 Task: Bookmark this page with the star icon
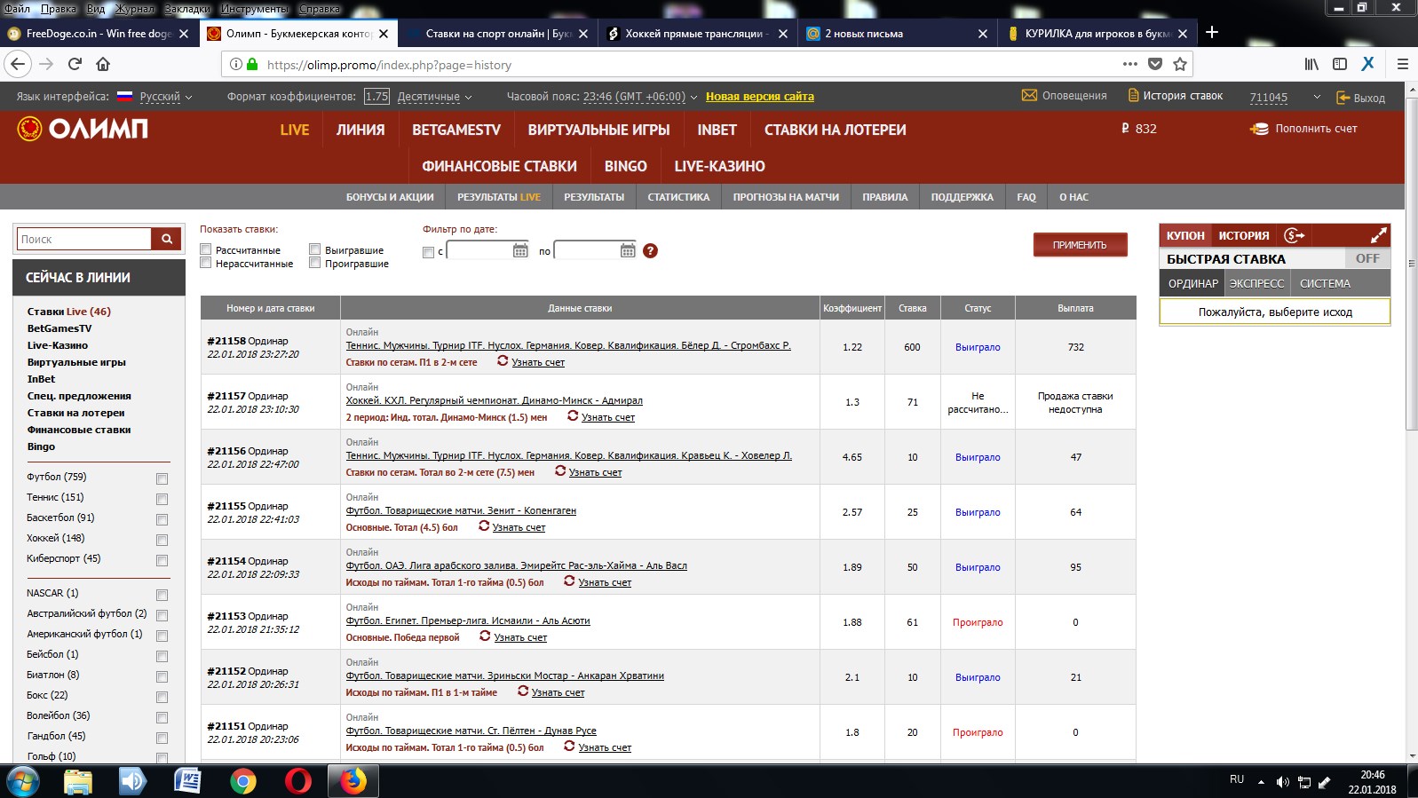click(1179, 64)
